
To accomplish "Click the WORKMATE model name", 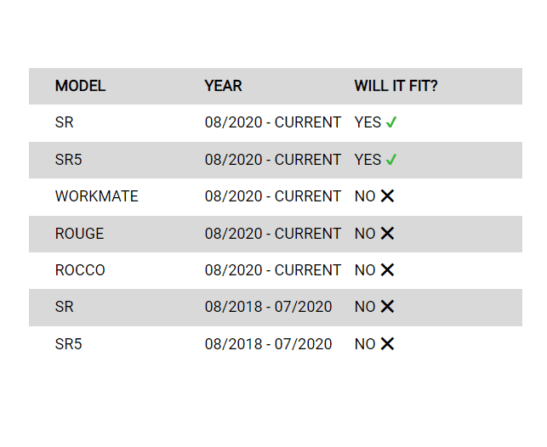I will tap(97, 196).
